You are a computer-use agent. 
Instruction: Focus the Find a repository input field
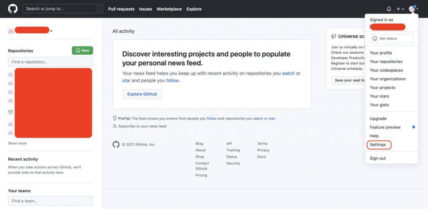pyautogui.click(x=50, y=62)
